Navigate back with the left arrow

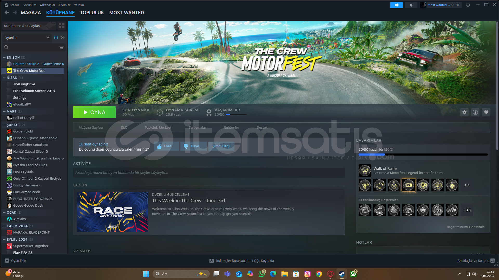(x=7, y=12)
